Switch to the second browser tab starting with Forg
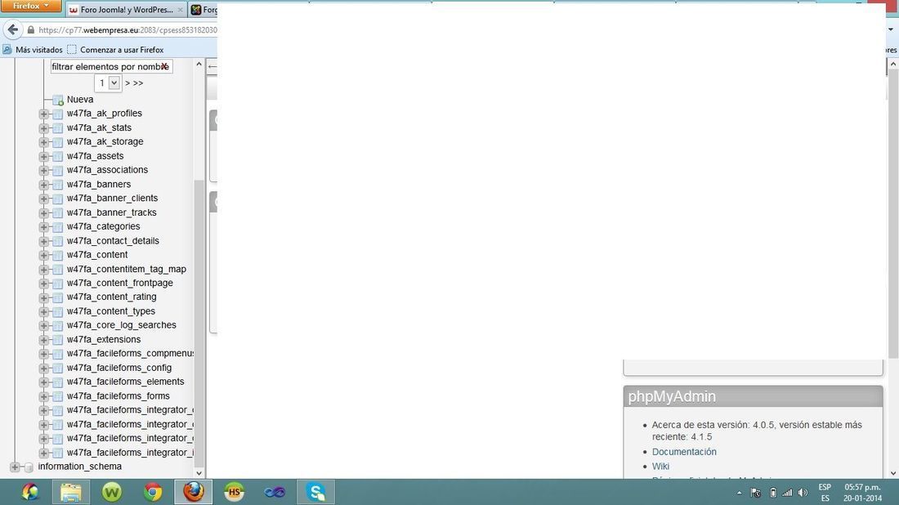Screen dimensions: 899x505 coord(204,10)
